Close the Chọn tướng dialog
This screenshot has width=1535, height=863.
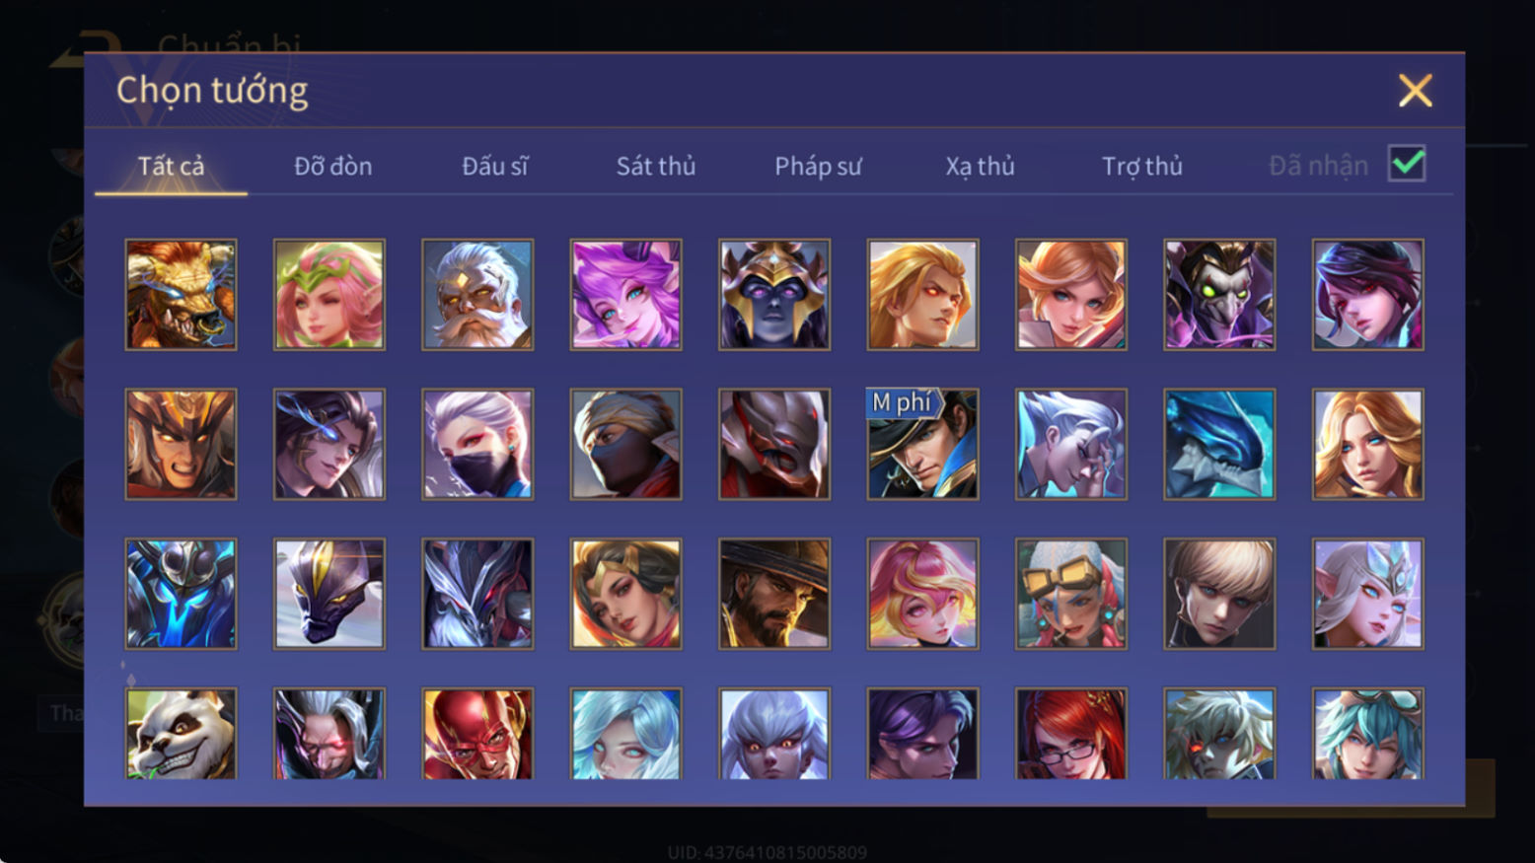pos(1415,91)
